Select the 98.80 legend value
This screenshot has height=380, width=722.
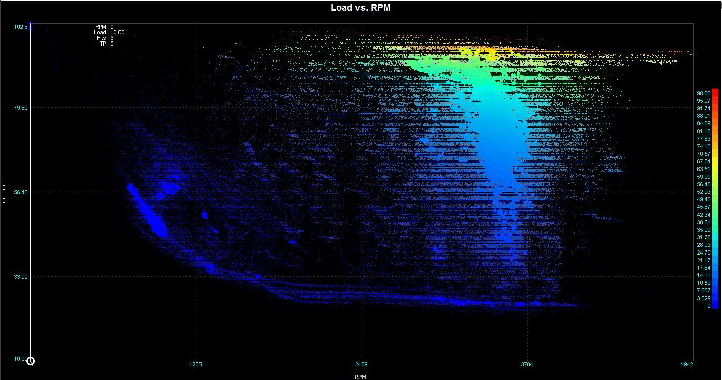click(x=703, y=93)
